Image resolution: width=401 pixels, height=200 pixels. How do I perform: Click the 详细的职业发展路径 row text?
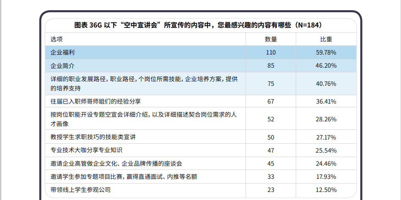[x=144, y=84]
